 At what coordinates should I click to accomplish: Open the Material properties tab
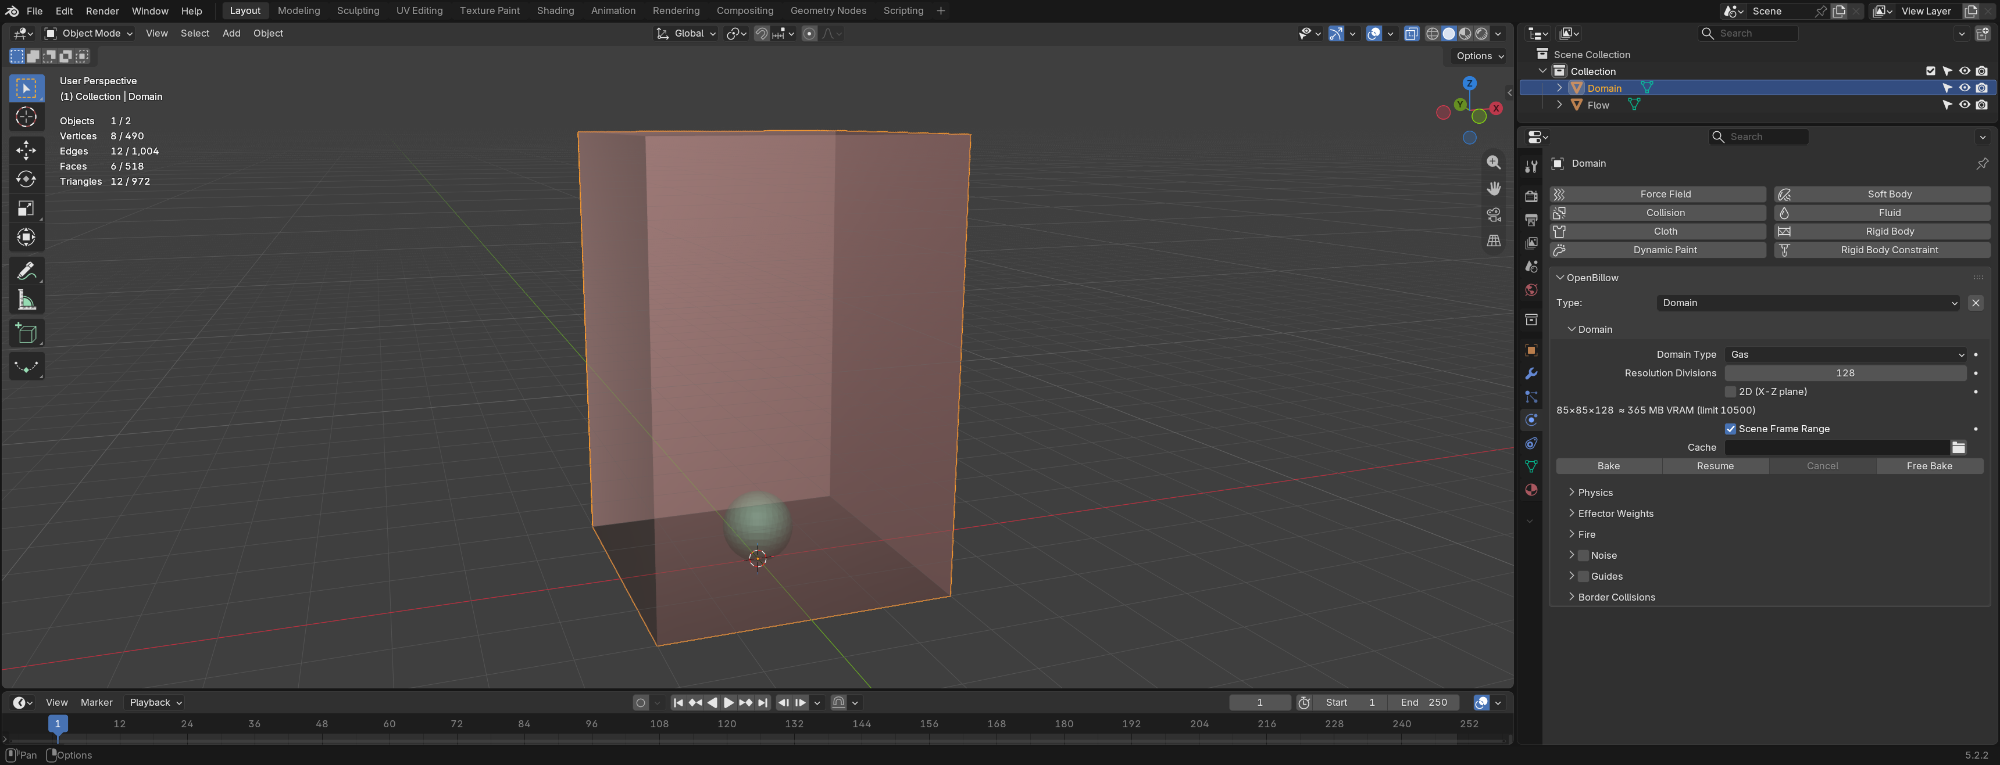1531,490
